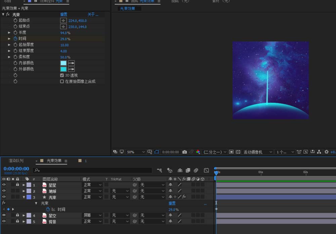Toggle the transparency grid icon in viewer
Viewport: 336px width, 234px height.
pos(238,152)
